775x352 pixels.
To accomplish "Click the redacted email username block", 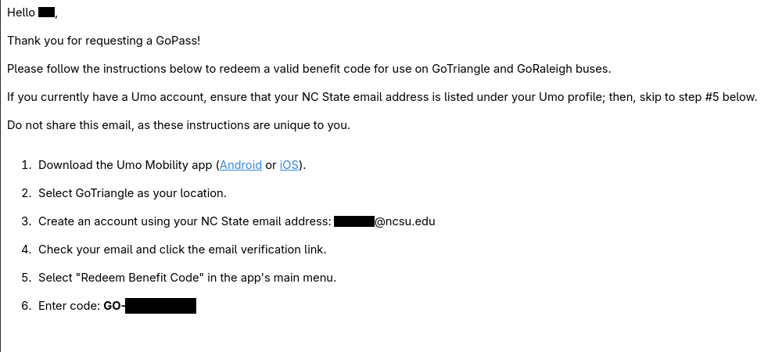I will (354, 221).
